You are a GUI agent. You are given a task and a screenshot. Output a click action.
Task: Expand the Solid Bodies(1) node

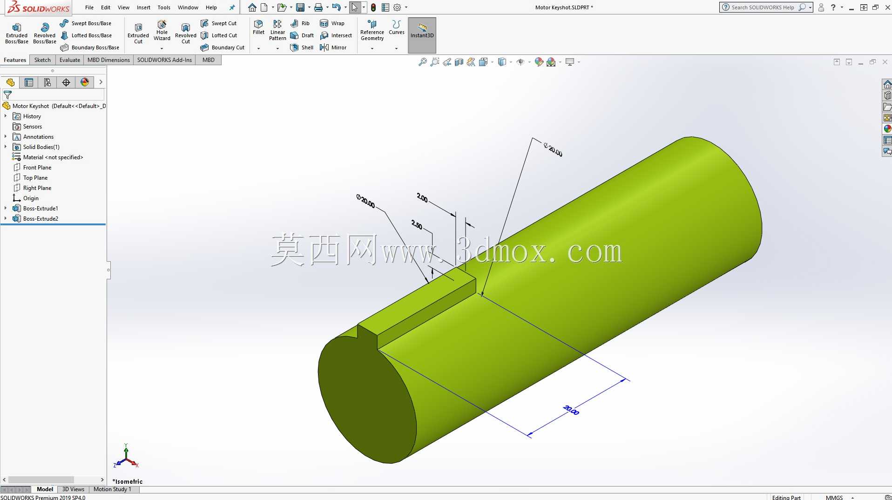pyautogui.click(x=6, y=147)
